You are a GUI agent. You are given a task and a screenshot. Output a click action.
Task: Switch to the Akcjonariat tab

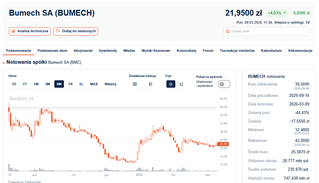click(x=83, y=51)
